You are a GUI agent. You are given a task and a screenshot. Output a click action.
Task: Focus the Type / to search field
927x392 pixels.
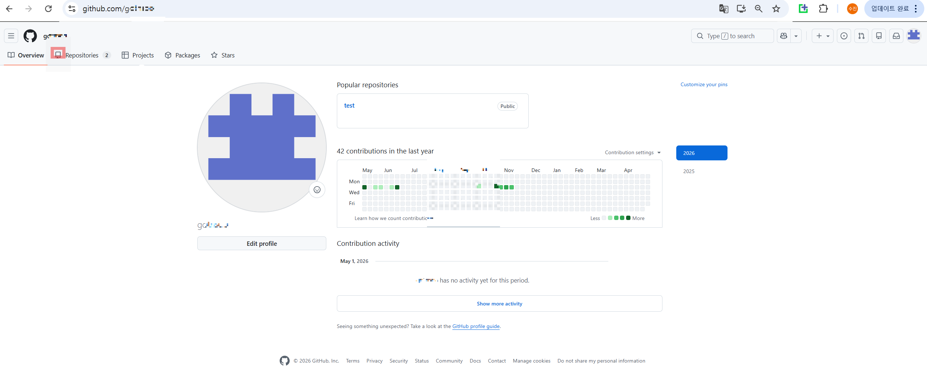pos(732,36)
